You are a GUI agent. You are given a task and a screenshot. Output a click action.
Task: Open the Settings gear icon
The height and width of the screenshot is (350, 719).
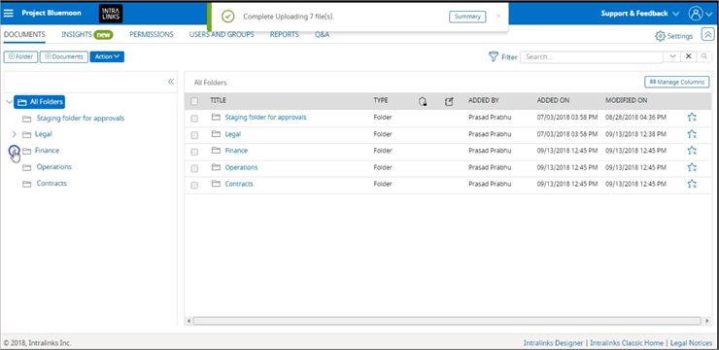[x=660, y=36]
